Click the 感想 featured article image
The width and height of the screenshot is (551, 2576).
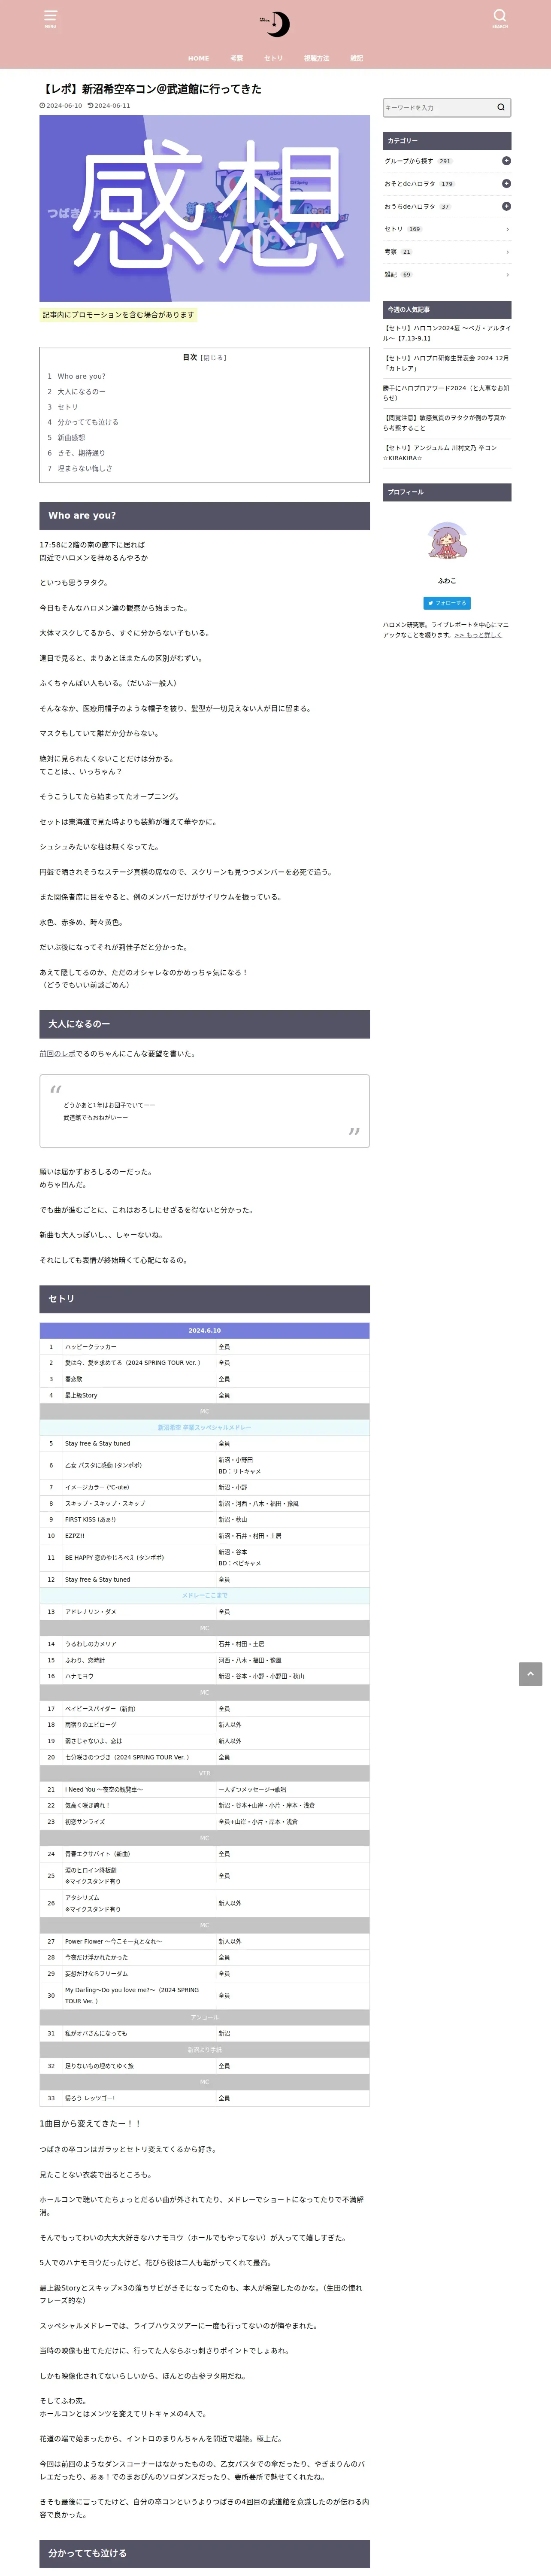(204, 208)
